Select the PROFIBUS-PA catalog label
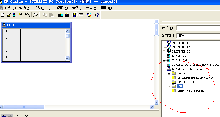The width and height of the screenshot is (220, 117). click(181, 47)
